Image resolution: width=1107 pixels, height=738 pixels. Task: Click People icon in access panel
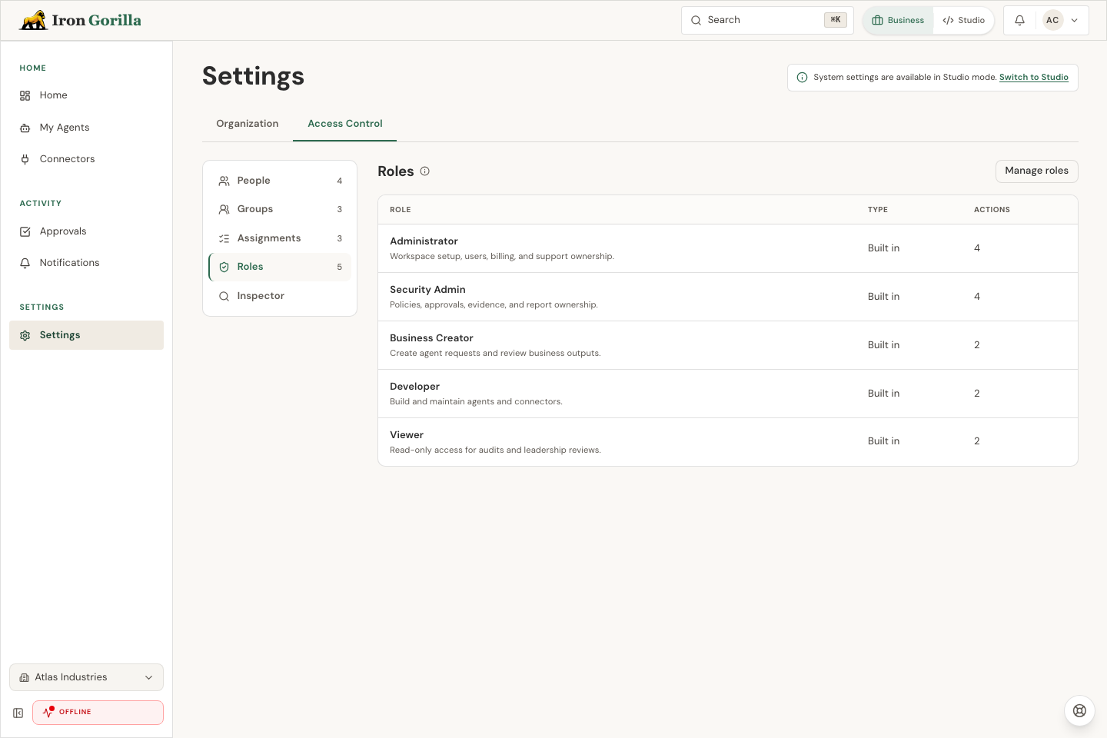[224, 181]
